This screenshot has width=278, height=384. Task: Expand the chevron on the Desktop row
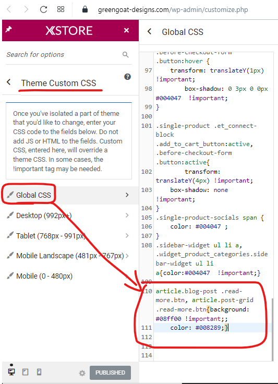tap(127, 215)
